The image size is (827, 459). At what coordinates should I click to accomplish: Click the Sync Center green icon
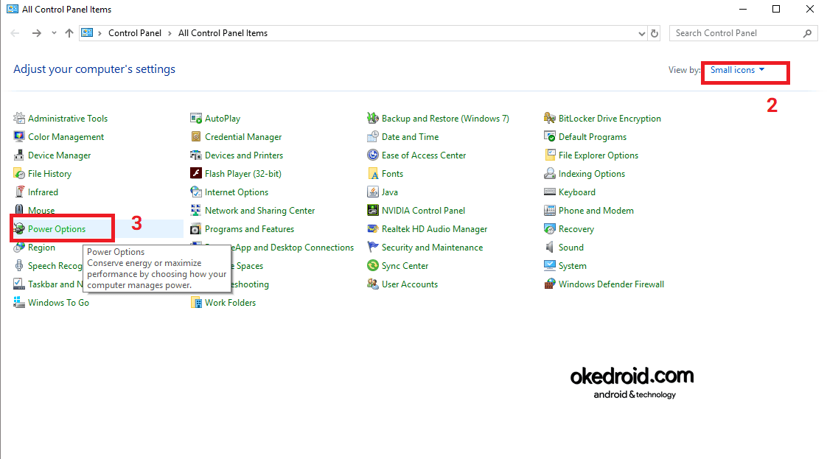[373, 265]
